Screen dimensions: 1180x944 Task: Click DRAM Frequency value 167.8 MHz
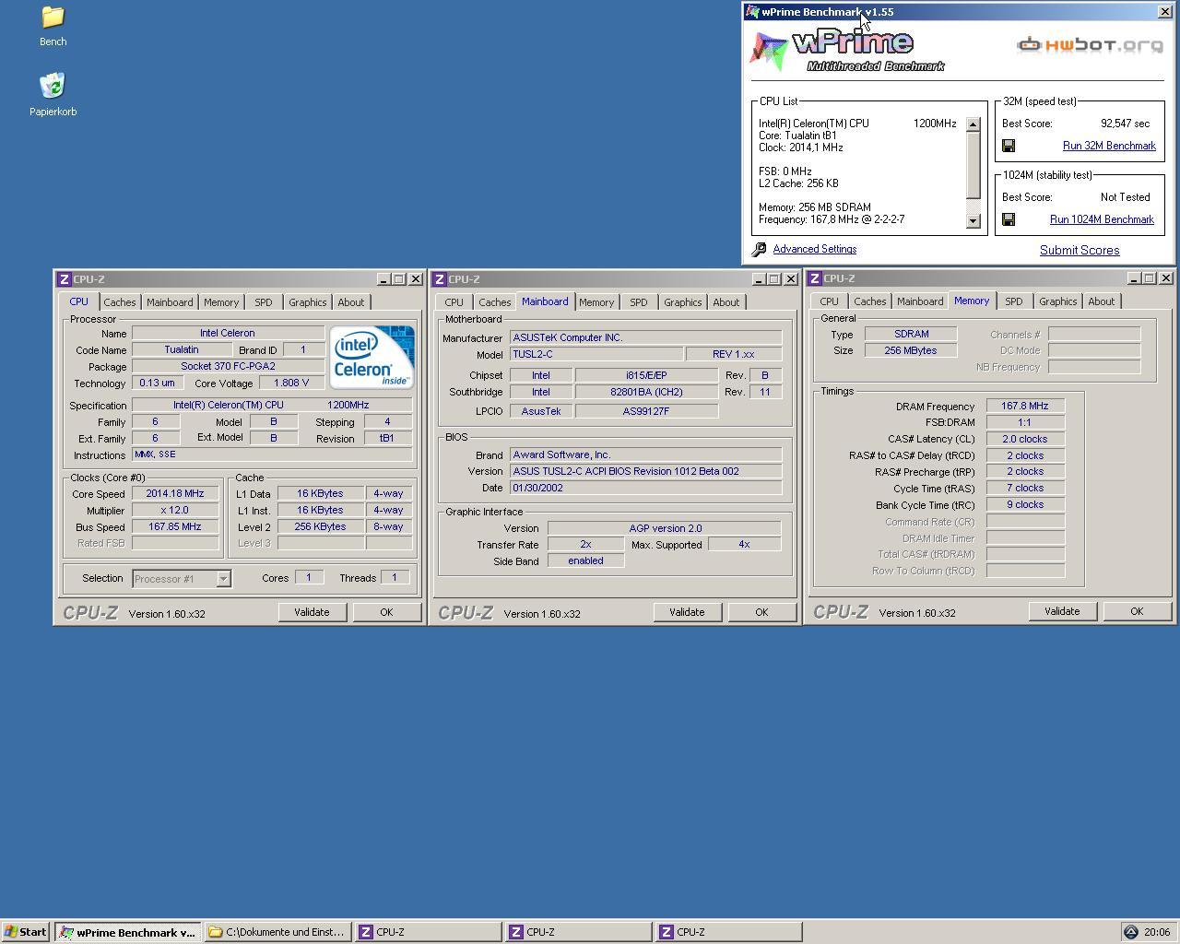1025,406
